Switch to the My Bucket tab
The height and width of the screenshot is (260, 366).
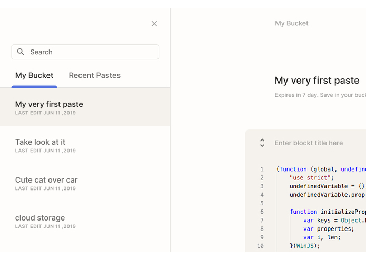[x=34, y=76]
